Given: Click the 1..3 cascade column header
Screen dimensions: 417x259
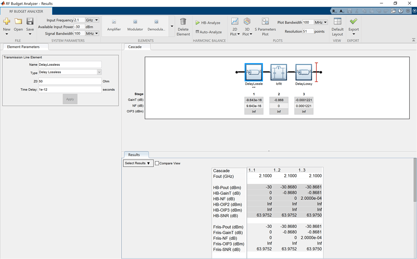Looking at the screenshot, I should [x=302, y=170].
